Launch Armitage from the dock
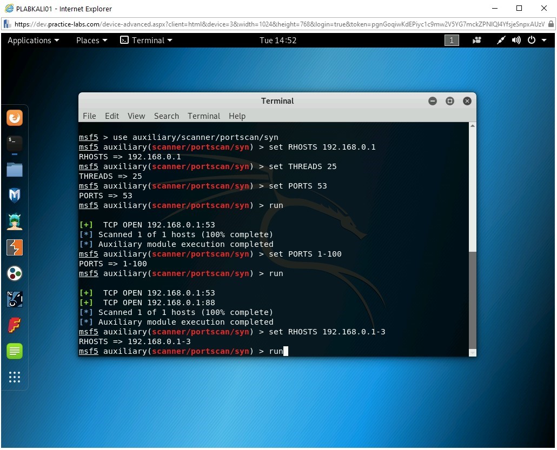Screen dimensions: 557x450 click(x=15, y=221)
